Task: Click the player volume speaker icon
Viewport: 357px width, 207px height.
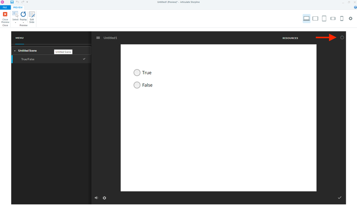Action: click(x=96, y=198)
